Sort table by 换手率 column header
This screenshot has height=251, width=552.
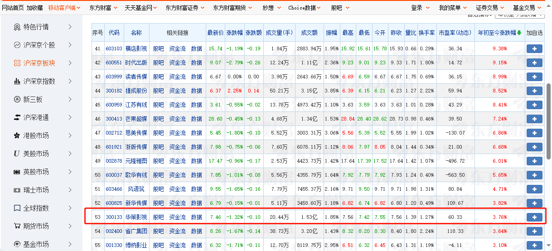pos(426,33)
